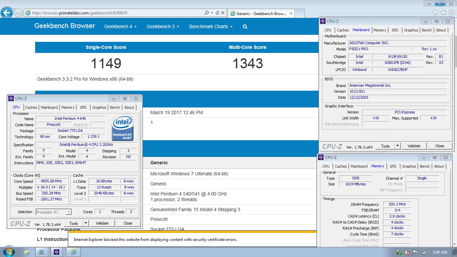Click the Close button in the Mainboard window
This screenshot has width=457, height=257.
click(x=440, y=146)
